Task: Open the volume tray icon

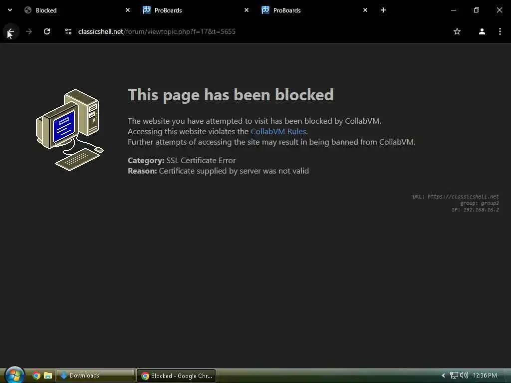Action: point(464,376)
